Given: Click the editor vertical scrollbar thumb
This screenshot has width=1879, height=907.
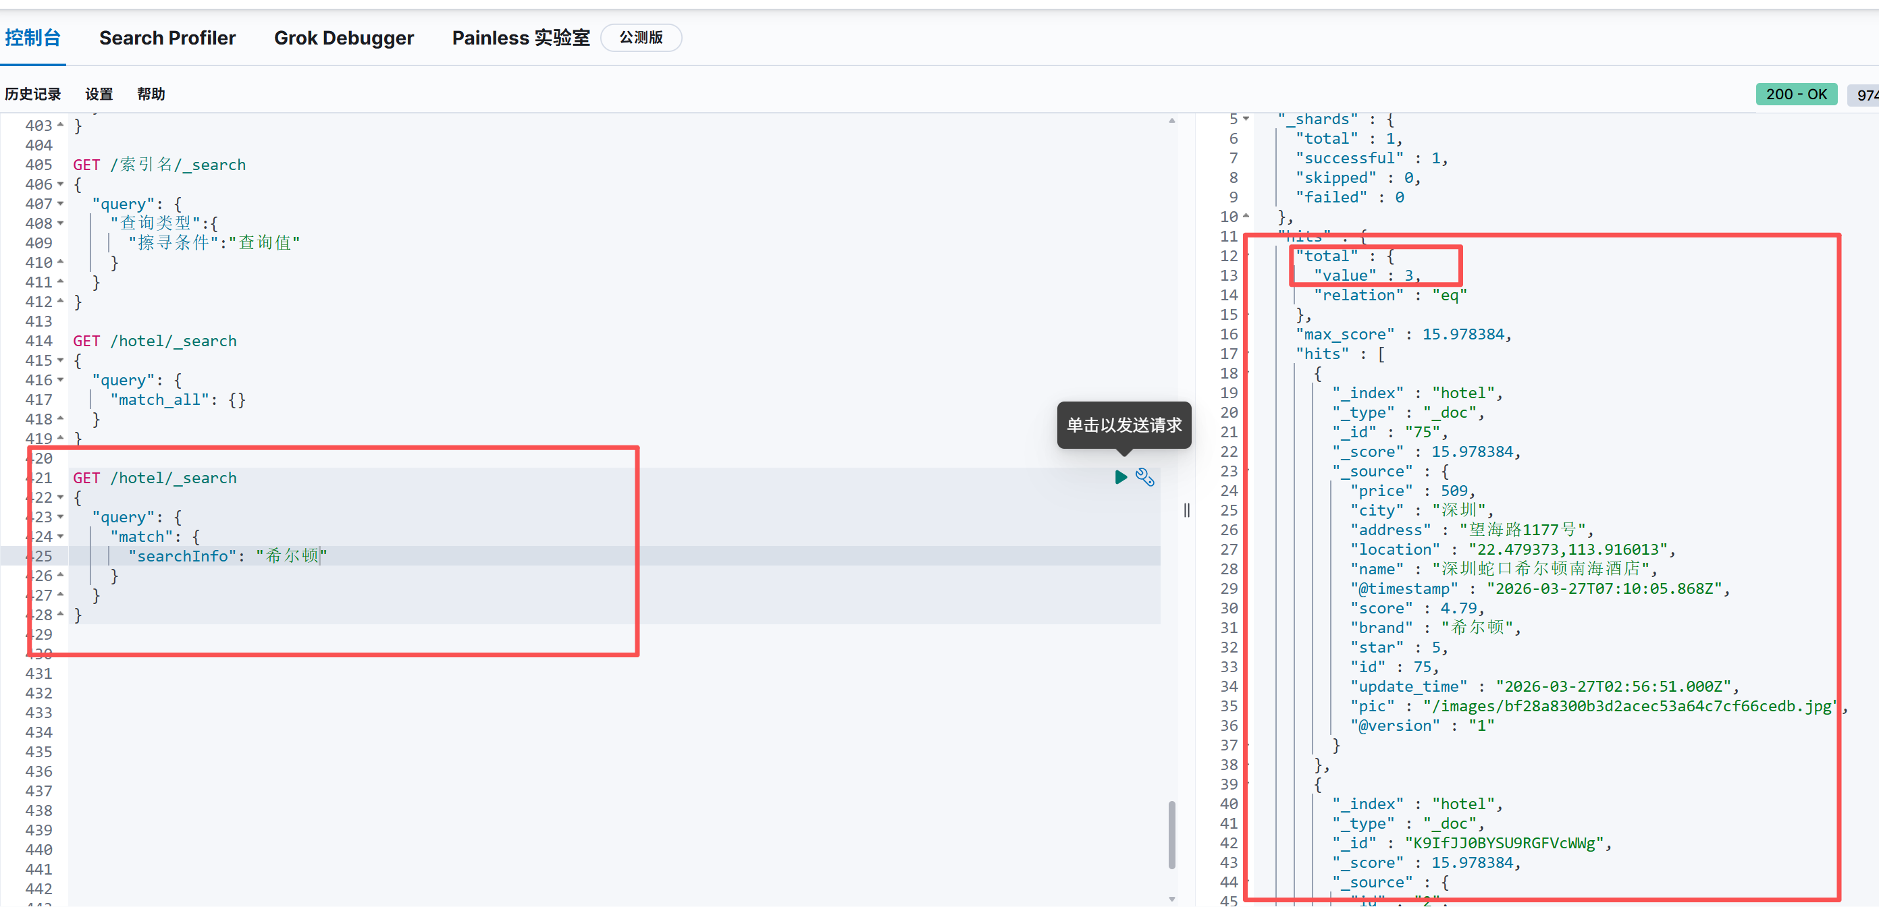Looking at the screenshot, I should tap(1171, 834).
